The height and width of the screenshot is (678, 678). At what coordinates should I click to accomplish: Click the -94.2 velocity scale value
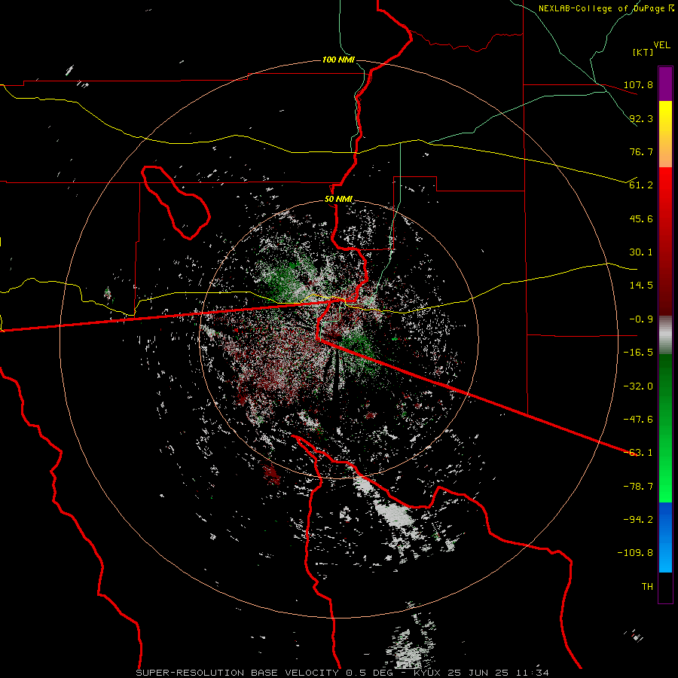[638, 520]
